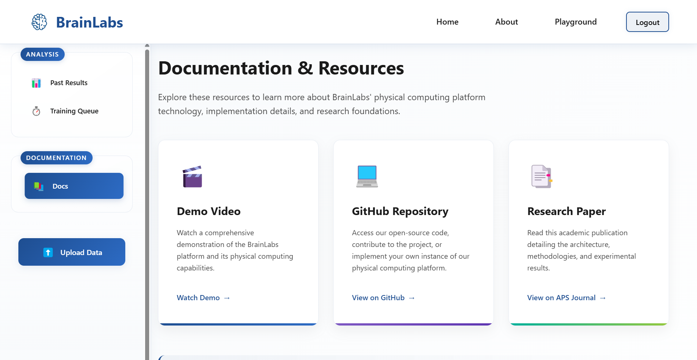Screen dimensions: 697x360
Task: Open the View on GitHub link
Action: click(383, 298)
